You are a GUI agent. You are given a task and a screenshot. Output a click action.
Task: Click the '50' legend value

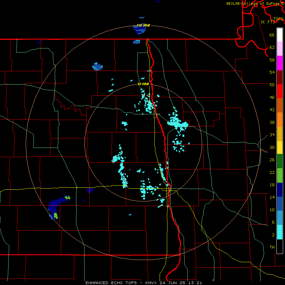272,85
